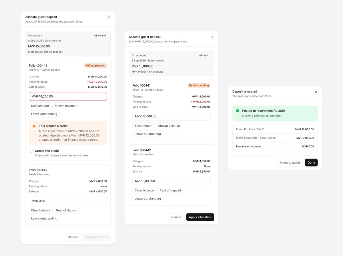The height and width of the screenshot is (256, 343).
Task: Close the Deposit allocated dialog
Action: 316,92
